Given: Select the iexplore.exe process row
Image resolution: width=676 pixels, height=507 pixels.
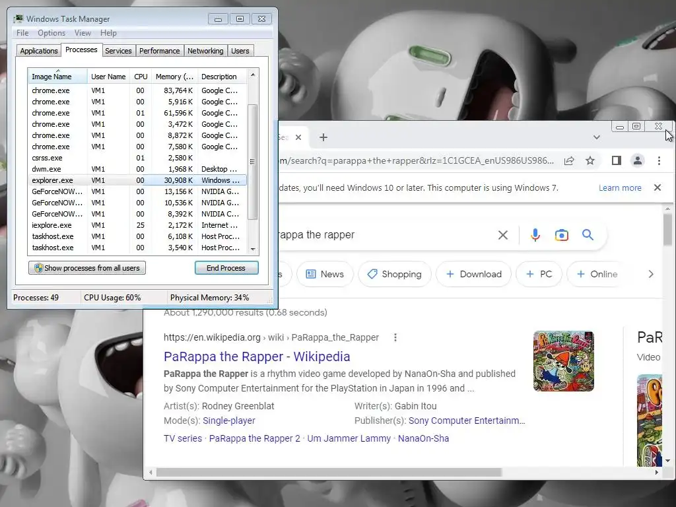Looking at the screenshot, I should [x=137, y=225].
